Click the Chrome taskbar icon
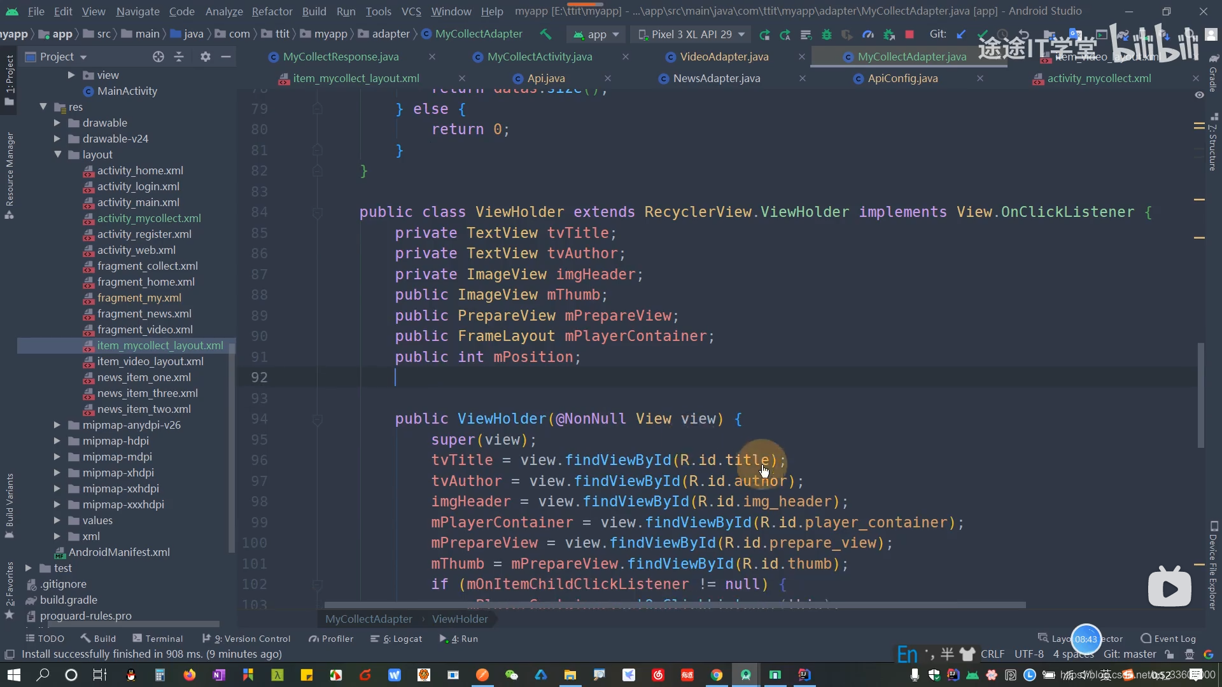 coord(717,675)
